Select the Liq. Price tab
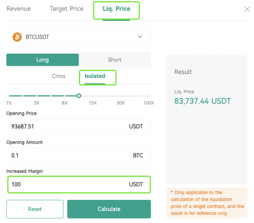This screenshot has width=254, height=223. coord(116,9)
